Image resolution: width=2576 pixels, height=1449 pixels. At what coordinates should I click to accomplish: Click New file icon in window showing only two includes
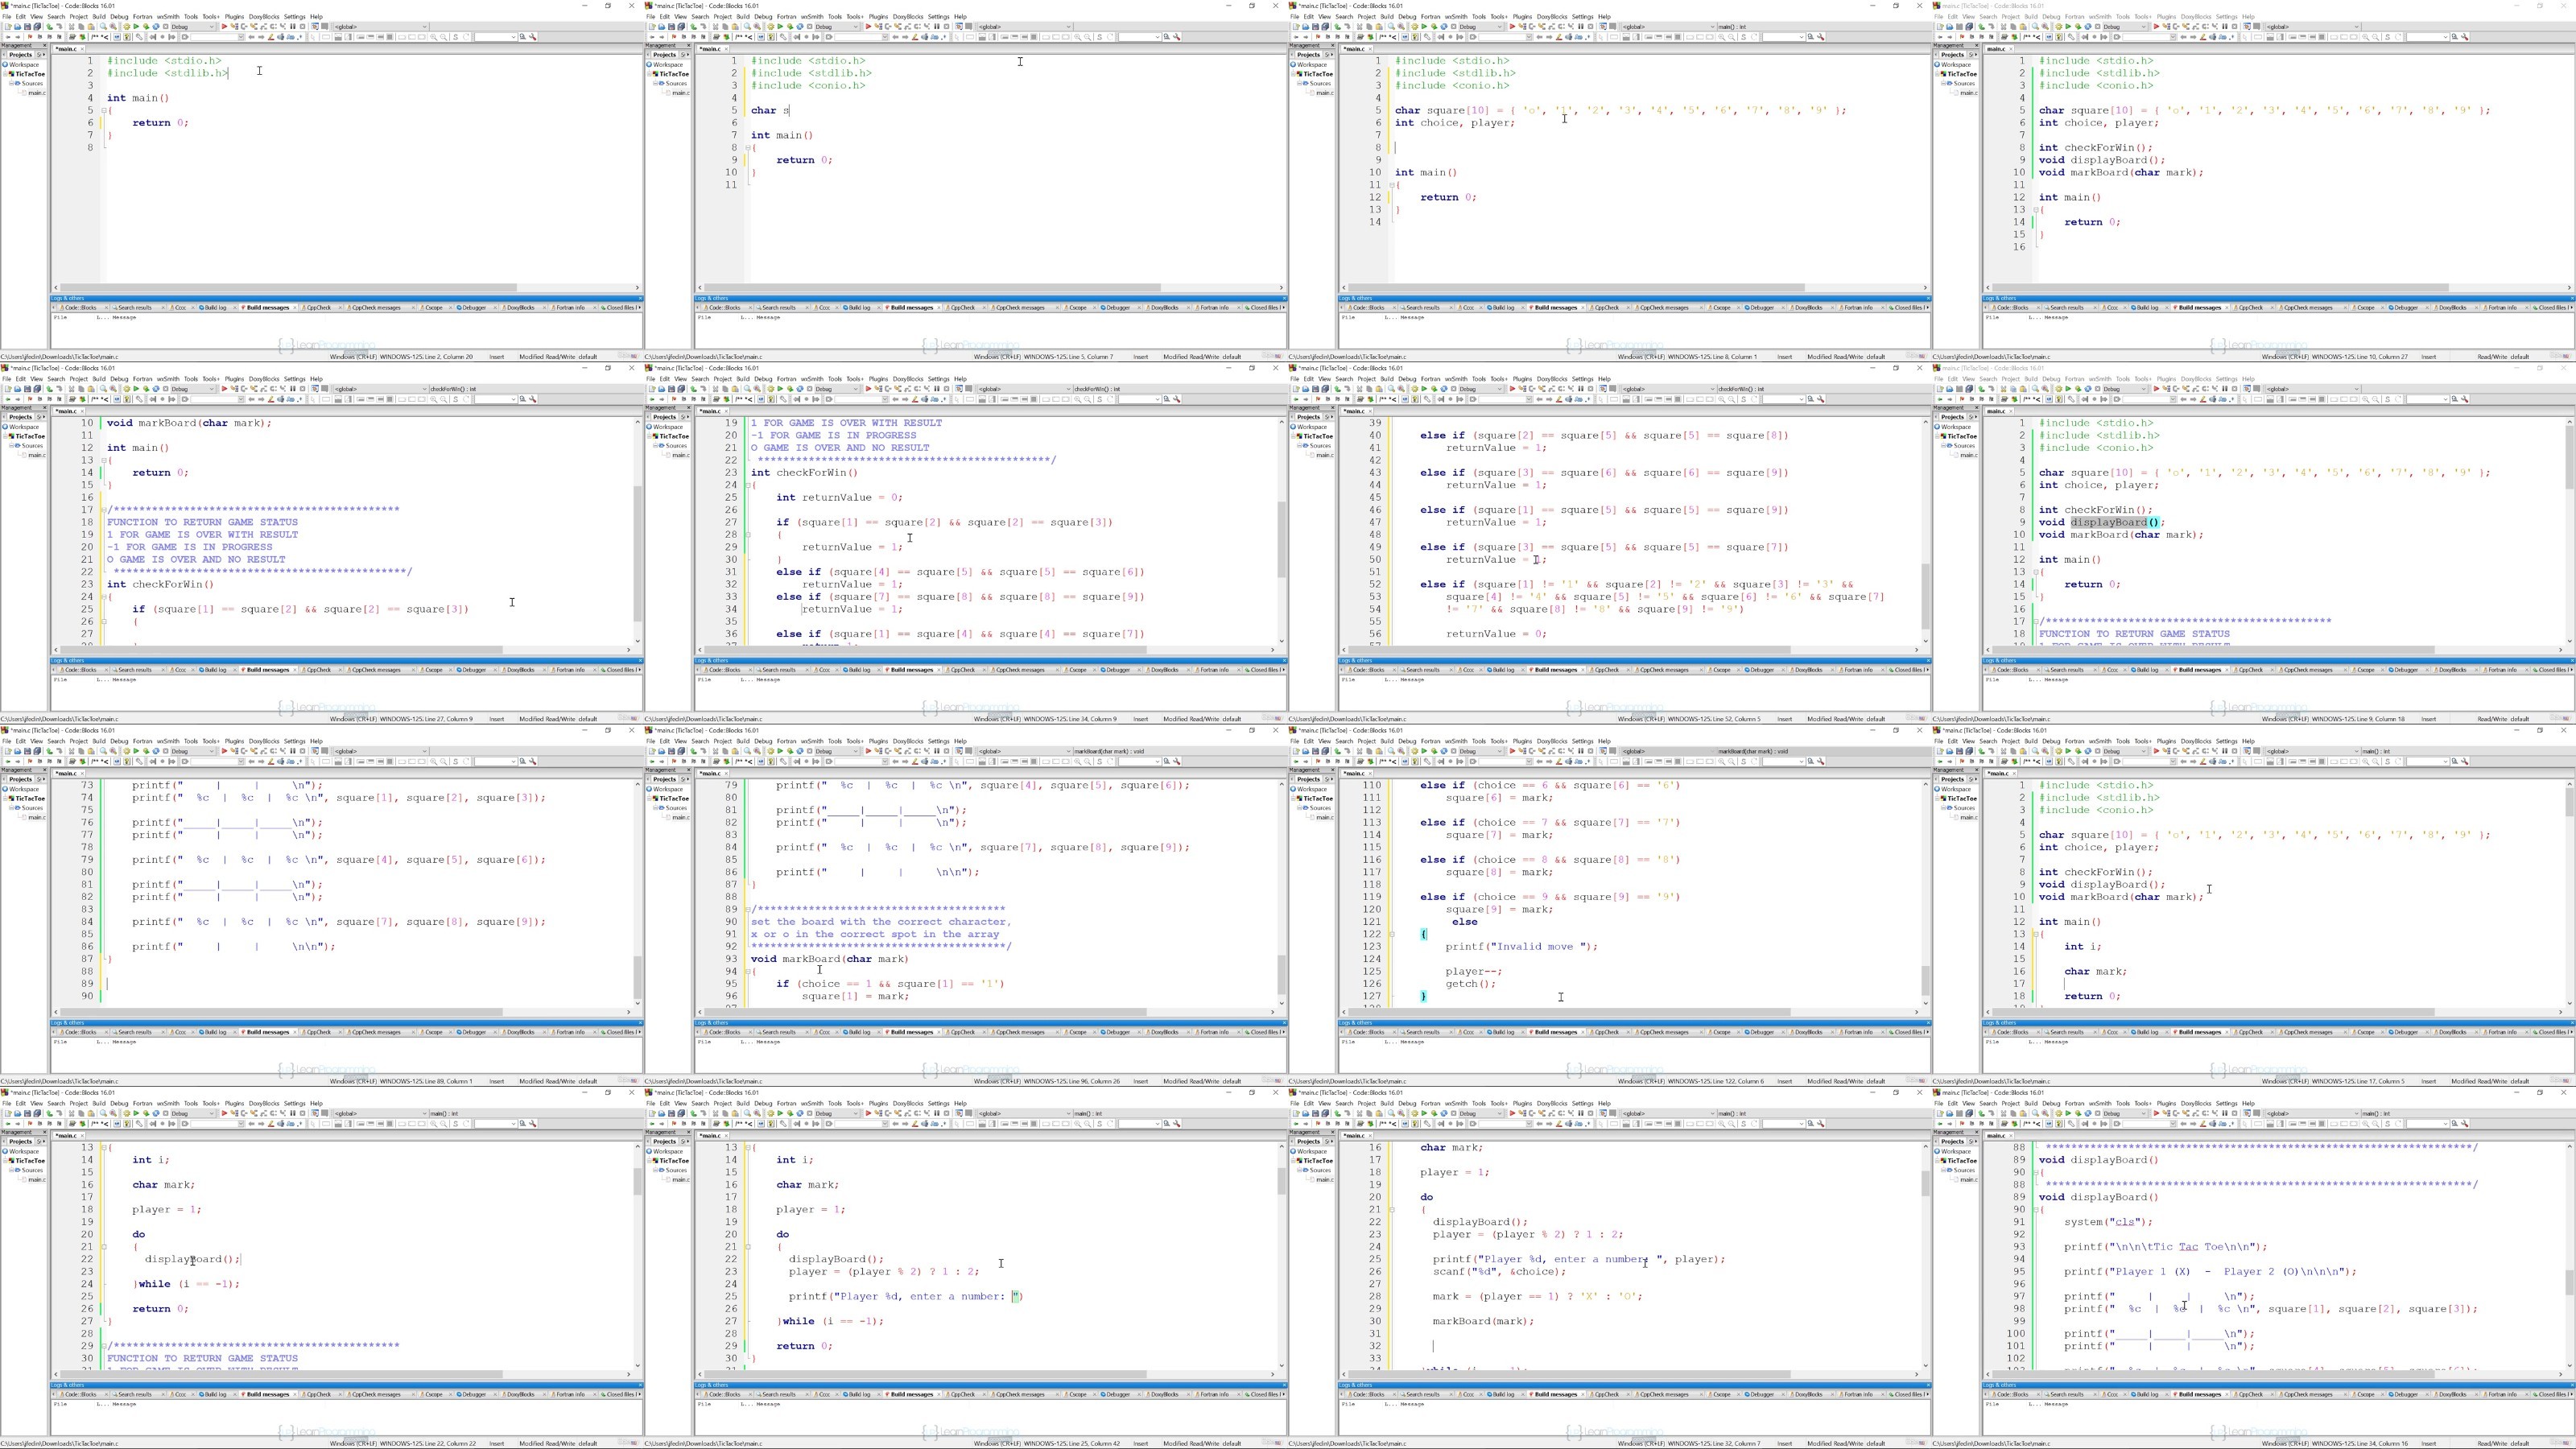(x=8, y=27)
